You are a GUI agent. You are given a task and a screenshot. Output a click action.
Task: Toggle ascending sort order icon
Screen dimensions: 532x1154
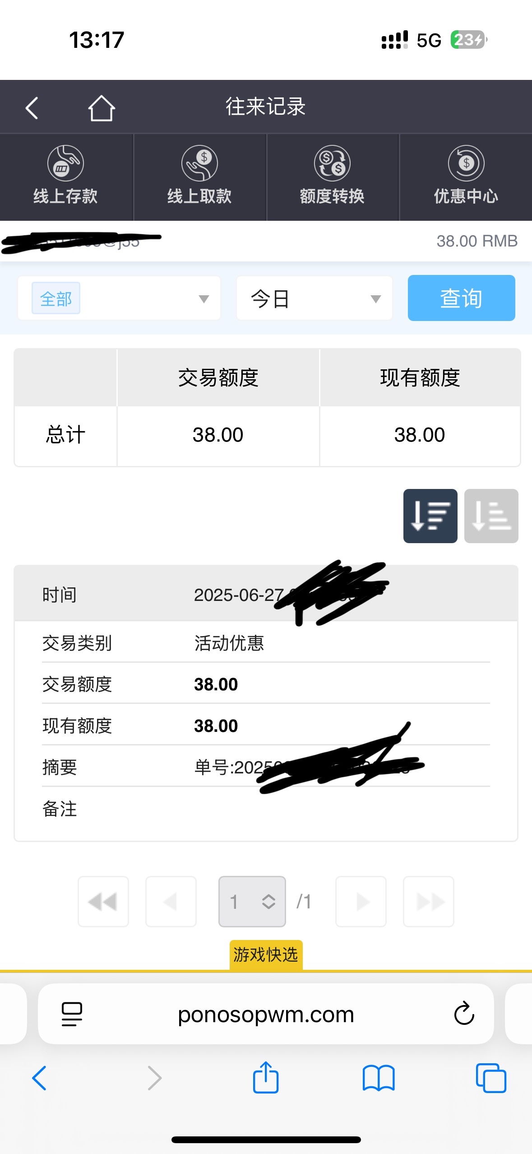(x=491, y=516)
